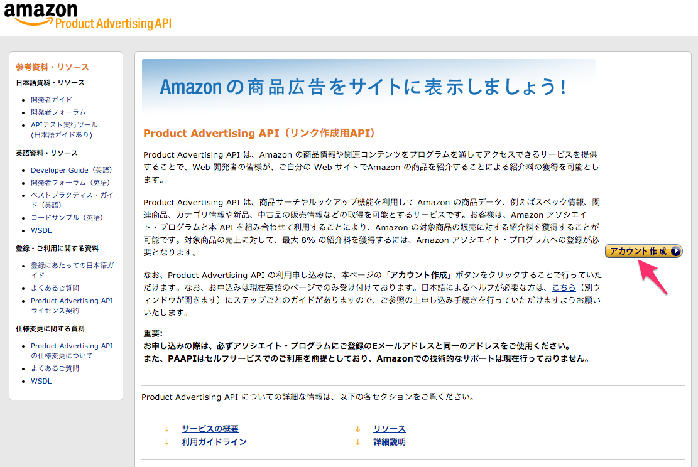Open the Japanese 開発者フォーラム link
Image resolution: width=698 pixels, height=467 pixels.
pyautogui.click(x=58, y=112)
